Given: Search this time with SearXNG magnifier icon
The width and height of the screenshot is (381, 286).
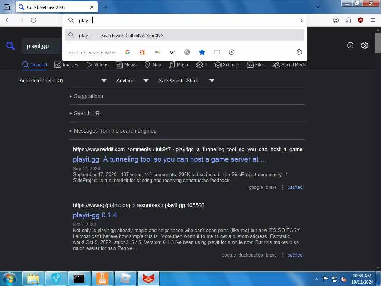Looking at the screenshot, I should click(x=187, y=52).
